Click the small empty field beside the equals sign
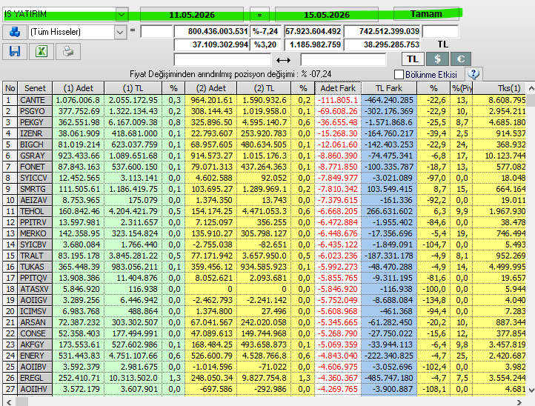The height and width of the screenshot is (406, 535). 156,31
